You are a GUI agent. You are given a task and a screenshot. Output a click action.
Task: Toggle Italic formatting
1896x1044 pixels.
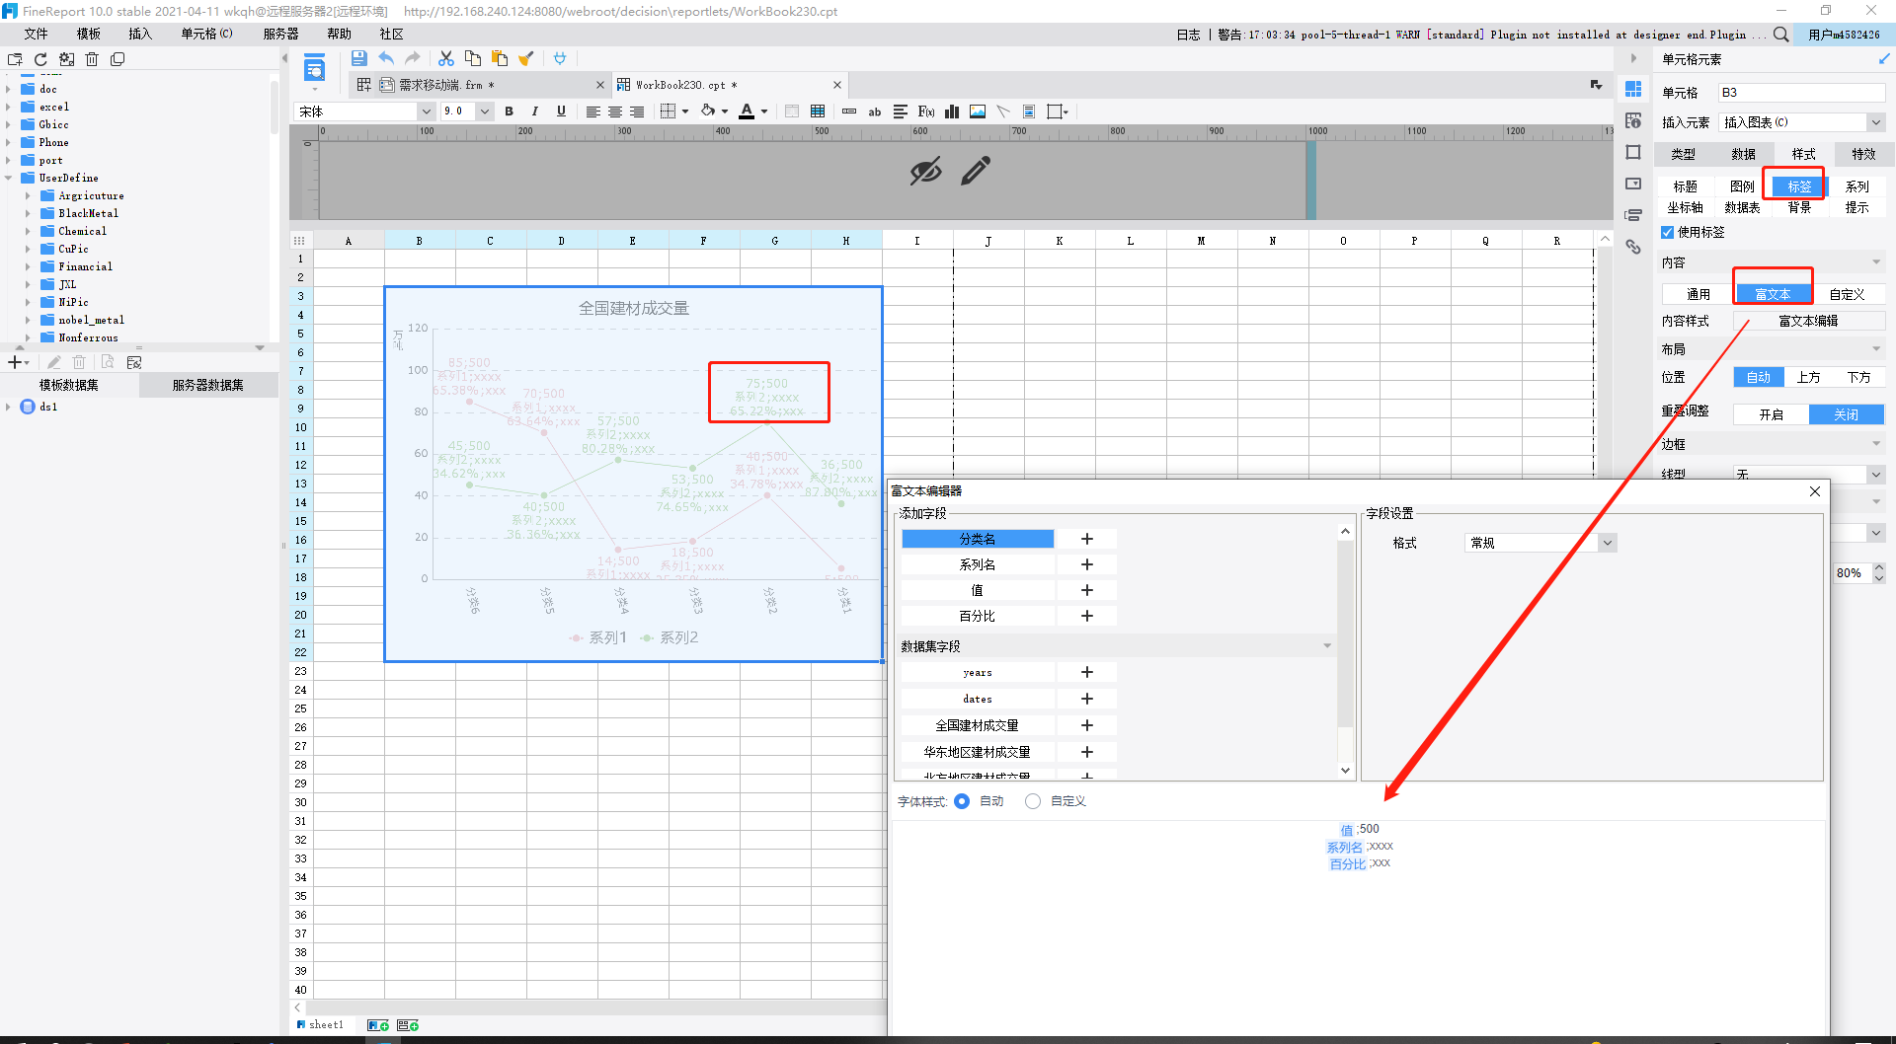click(535, 112)
